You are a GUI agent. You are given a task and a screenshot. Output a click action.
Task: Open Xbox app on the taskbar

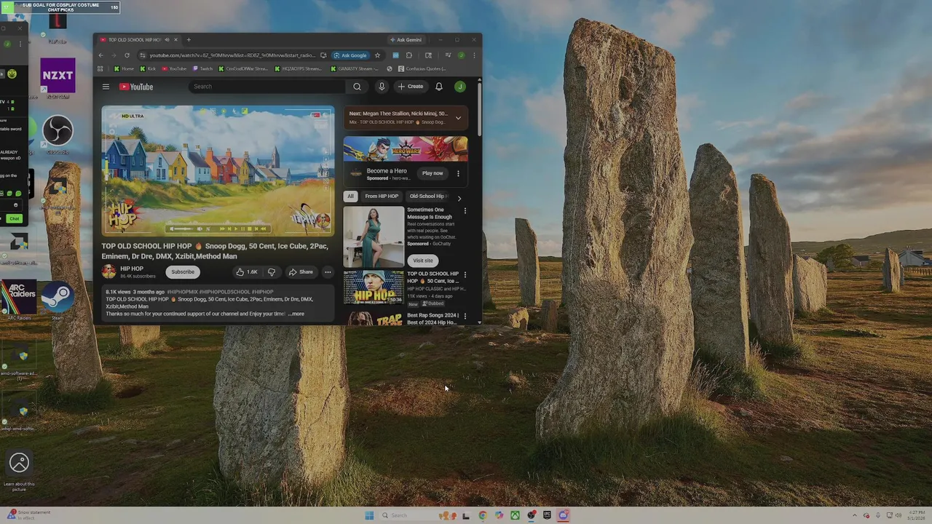tap(515, 515)
